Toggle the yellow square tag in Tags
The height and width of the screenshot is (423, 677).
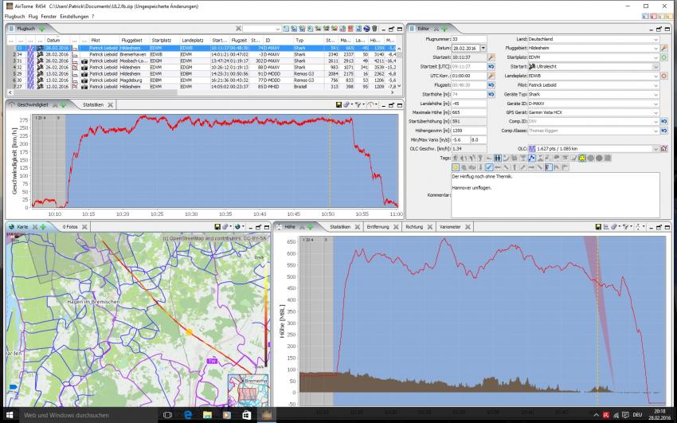coord(456,167)
